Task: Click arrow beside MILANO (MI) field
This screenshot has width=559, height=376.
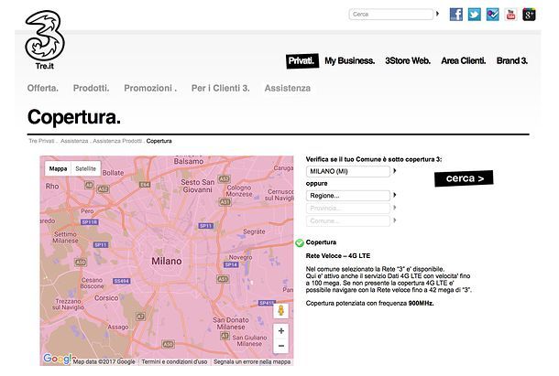Action: click(395, 171)
